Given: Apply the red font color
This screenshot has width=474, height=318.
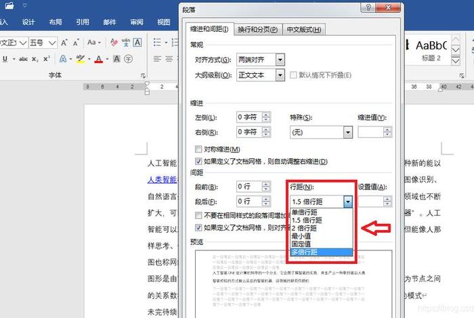Looking at the screenshot, I should coord(99,59).
